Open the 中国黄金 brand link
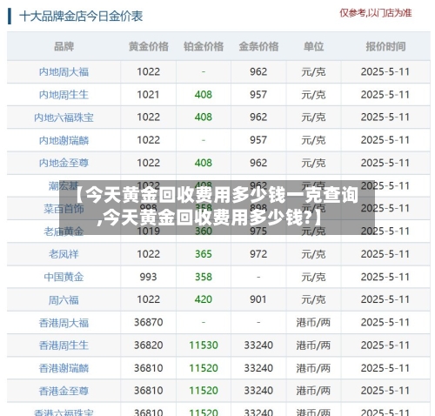This screenshot has width=435, height=416. pyautogui.click(x=64, y=277)
